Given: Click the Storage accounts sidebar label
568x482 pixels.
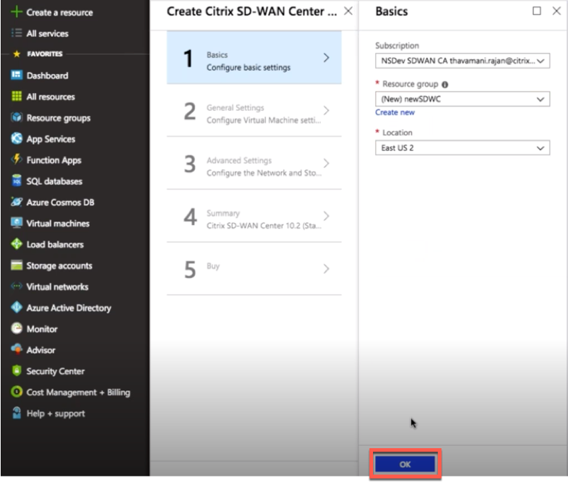Looking at the screenshot, I should 59,265.
